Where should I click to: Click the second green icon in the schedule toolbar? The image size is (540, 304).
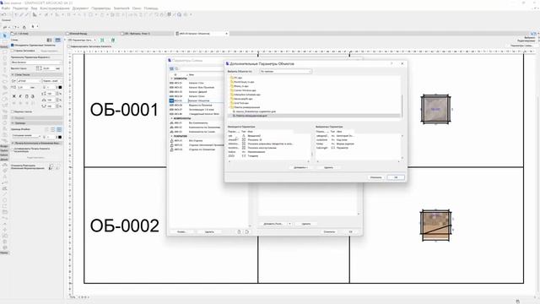112,40
